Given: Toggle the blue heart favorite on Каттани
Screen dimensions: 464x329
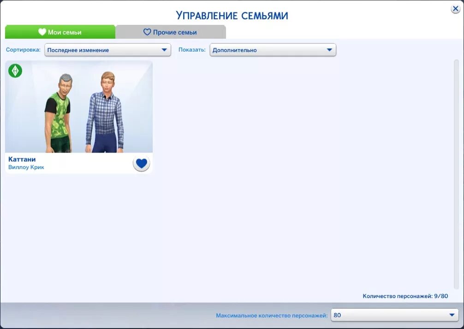Looking at the screenshot, I should 142,163.
